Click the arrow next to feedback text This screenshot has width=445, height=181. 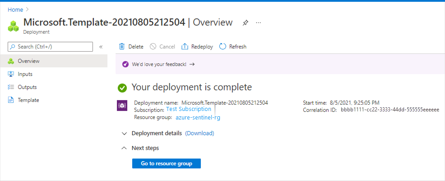point(192,64)
